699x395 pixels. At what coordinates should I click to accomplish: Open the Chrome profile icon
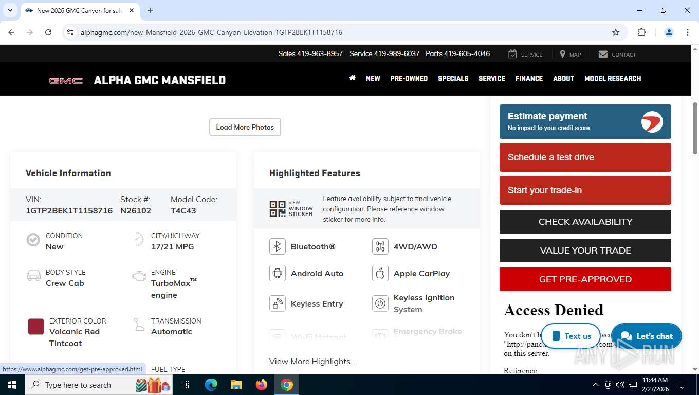pos(669,32)
